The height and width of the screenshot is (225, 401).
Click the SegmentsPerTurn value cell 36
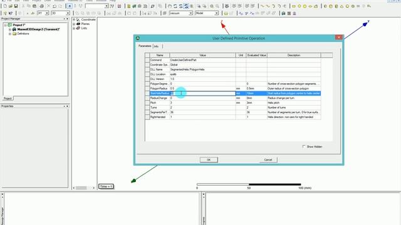202,112
